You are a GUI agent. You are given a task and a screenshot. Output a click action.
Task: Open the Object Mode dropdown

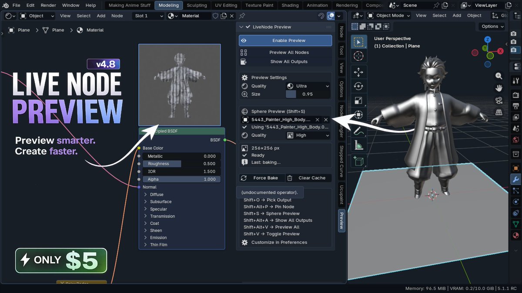point(388,16)
